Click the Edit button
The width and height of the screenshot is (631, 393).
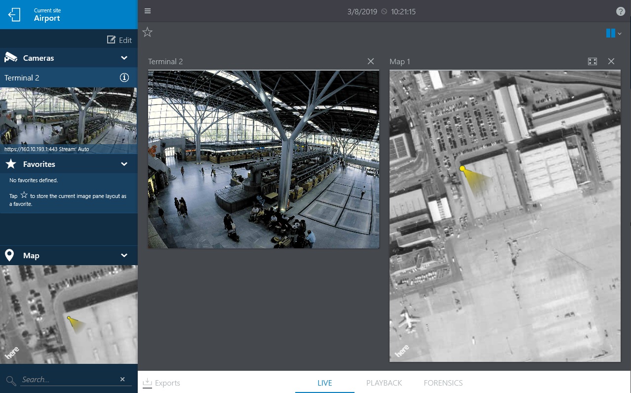coord(119,40)
